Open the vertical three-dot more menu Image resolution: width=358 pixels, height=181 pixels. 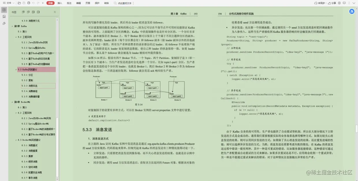pos(349,3)
